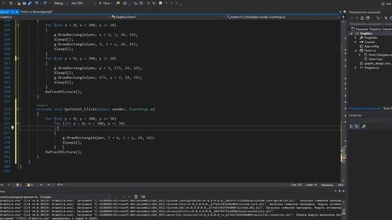Image resolution: width=392 pixels, height=220 pixels.
Task: Click the warnings count indicator
Action: (x=30, y=185)
